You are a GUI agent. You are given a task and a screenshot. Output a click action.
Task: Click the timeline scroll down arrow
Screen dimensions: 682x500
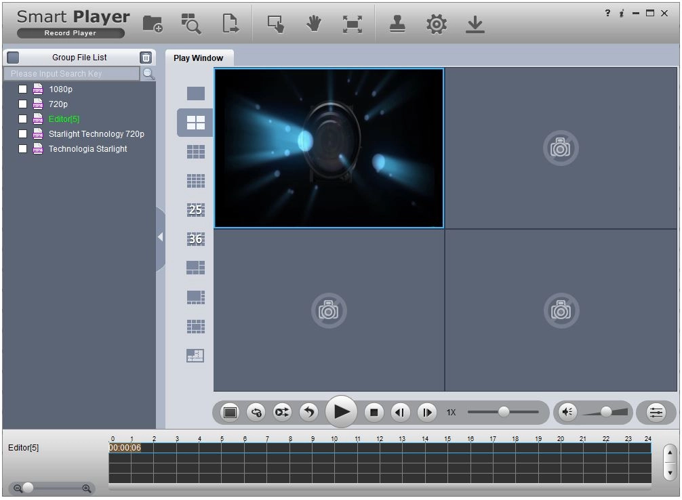(x=670, y=473)
